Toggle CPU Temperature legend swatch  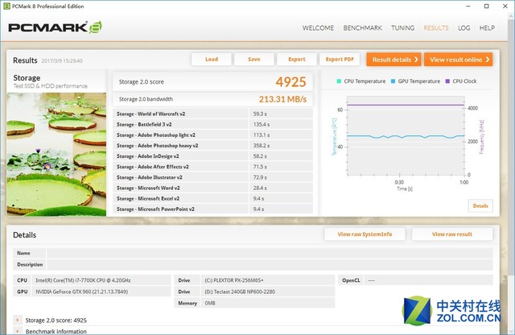339,81
